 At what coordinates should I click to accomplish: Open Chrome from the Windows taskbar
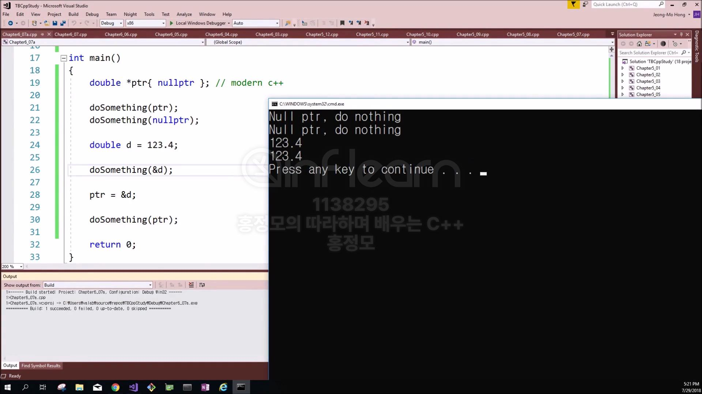(x=115, y=387)
